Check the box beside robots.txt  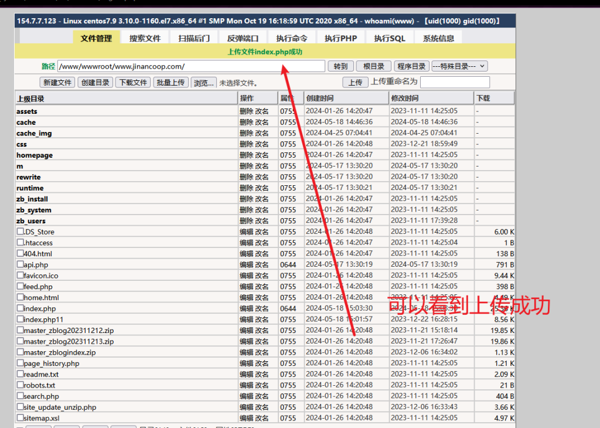point(21,385)
